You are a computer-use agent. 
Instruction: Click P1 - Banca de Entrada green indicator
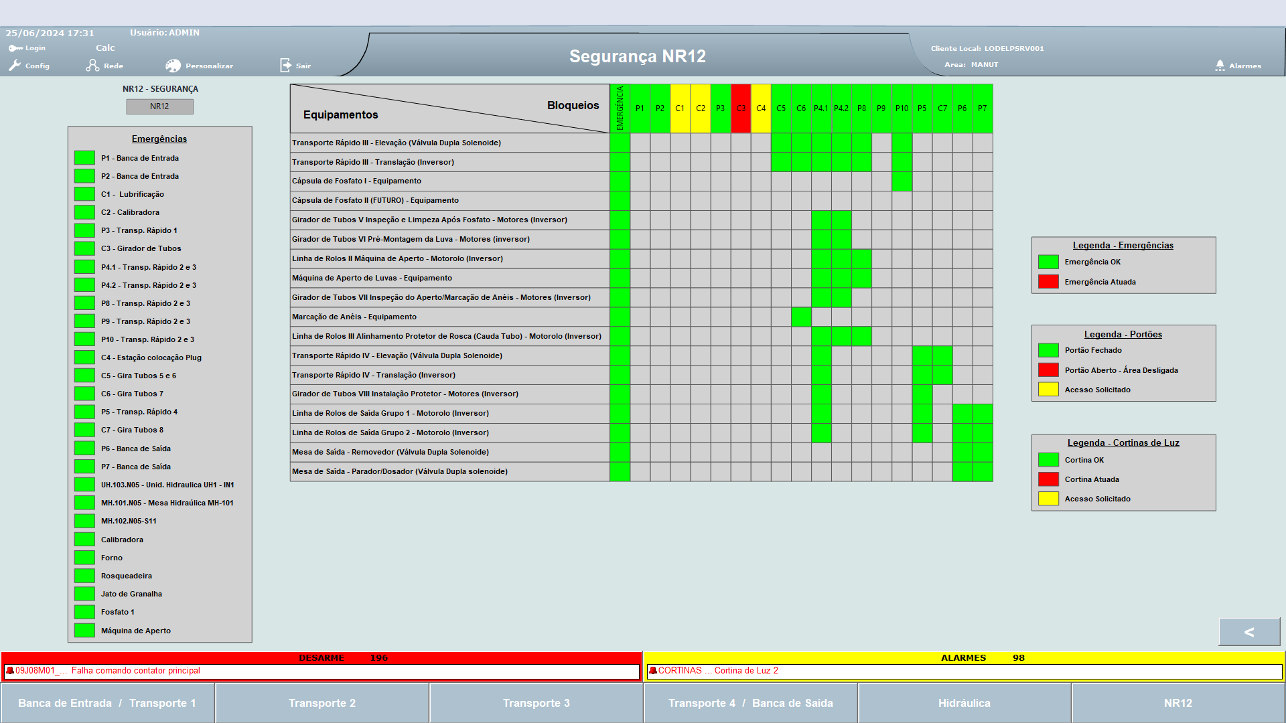pos(84,158)
